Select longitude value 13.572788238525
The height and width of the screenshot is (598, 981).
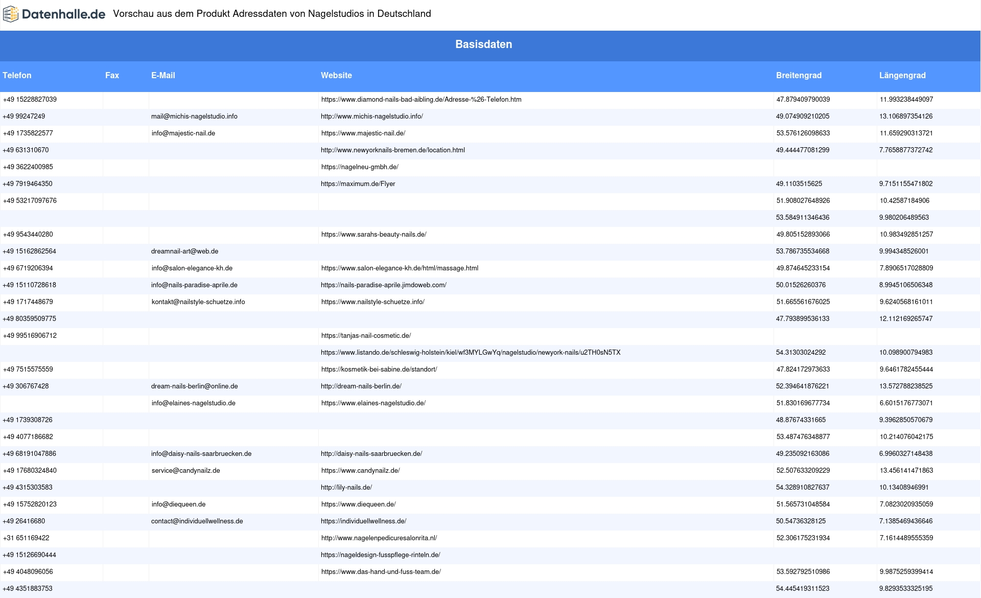pyautogui.click(x=906, y=386)
